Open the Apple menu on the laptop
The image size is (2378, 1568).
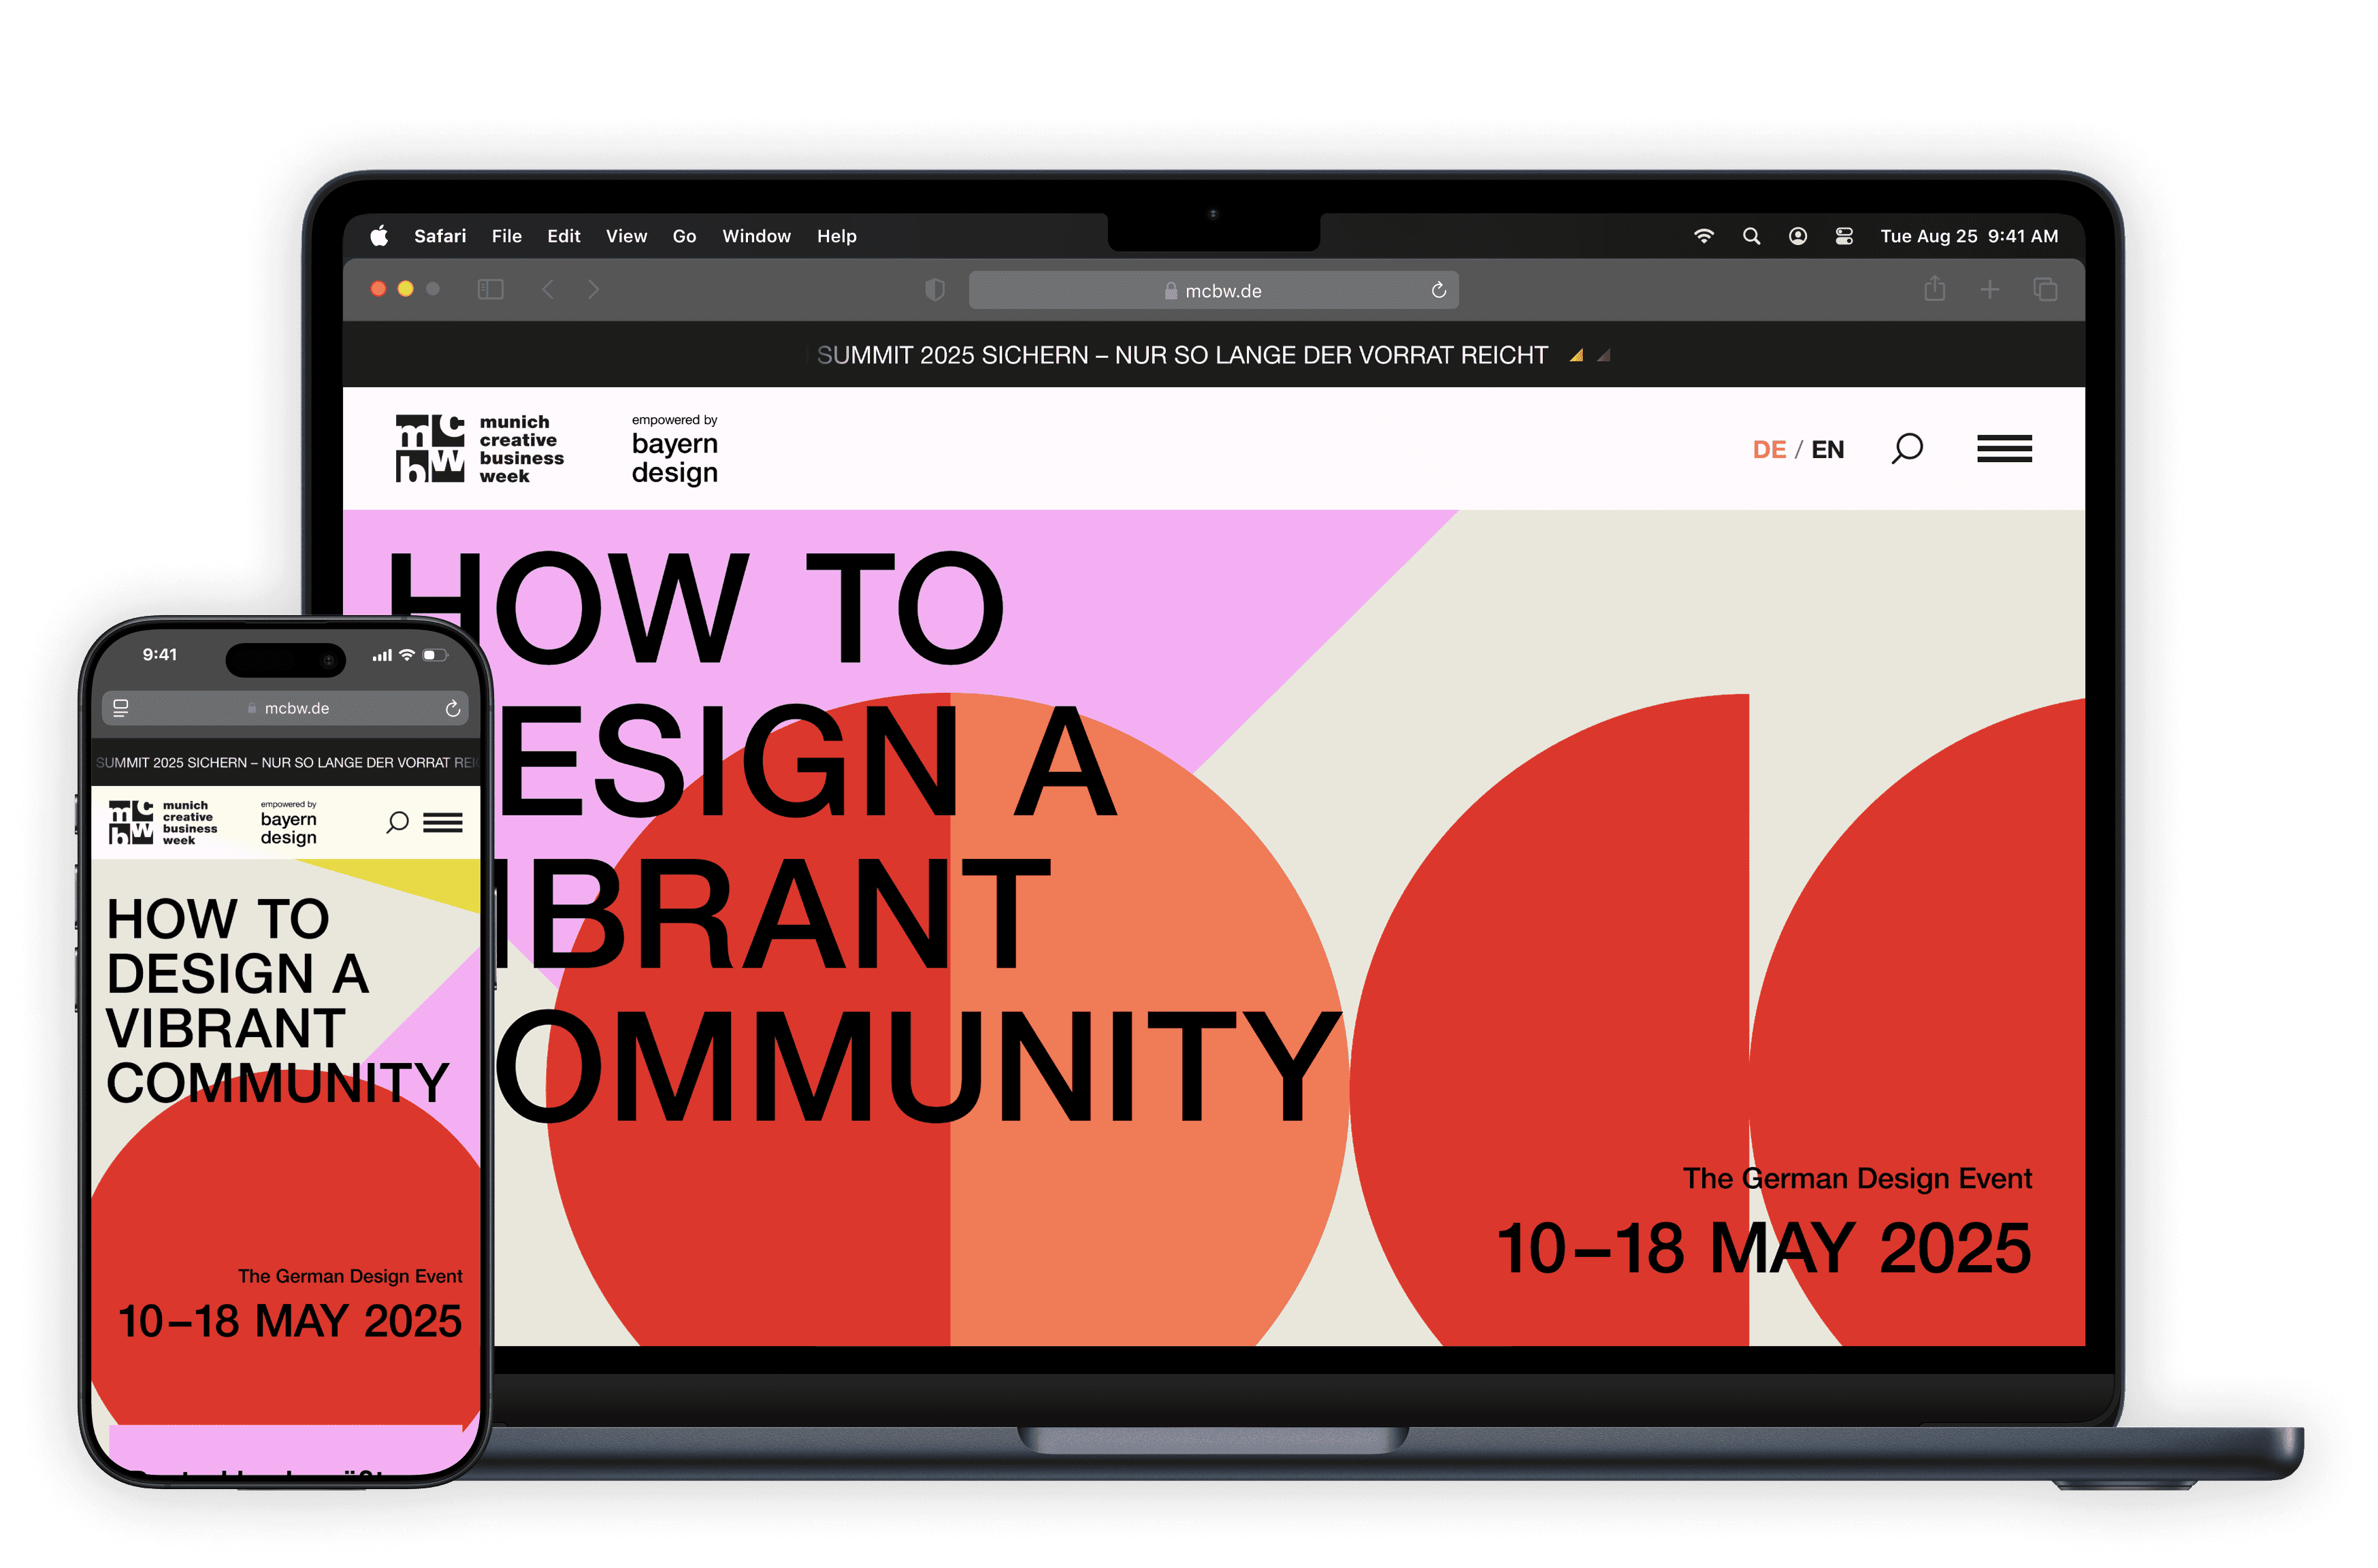(x=379, y=236)
